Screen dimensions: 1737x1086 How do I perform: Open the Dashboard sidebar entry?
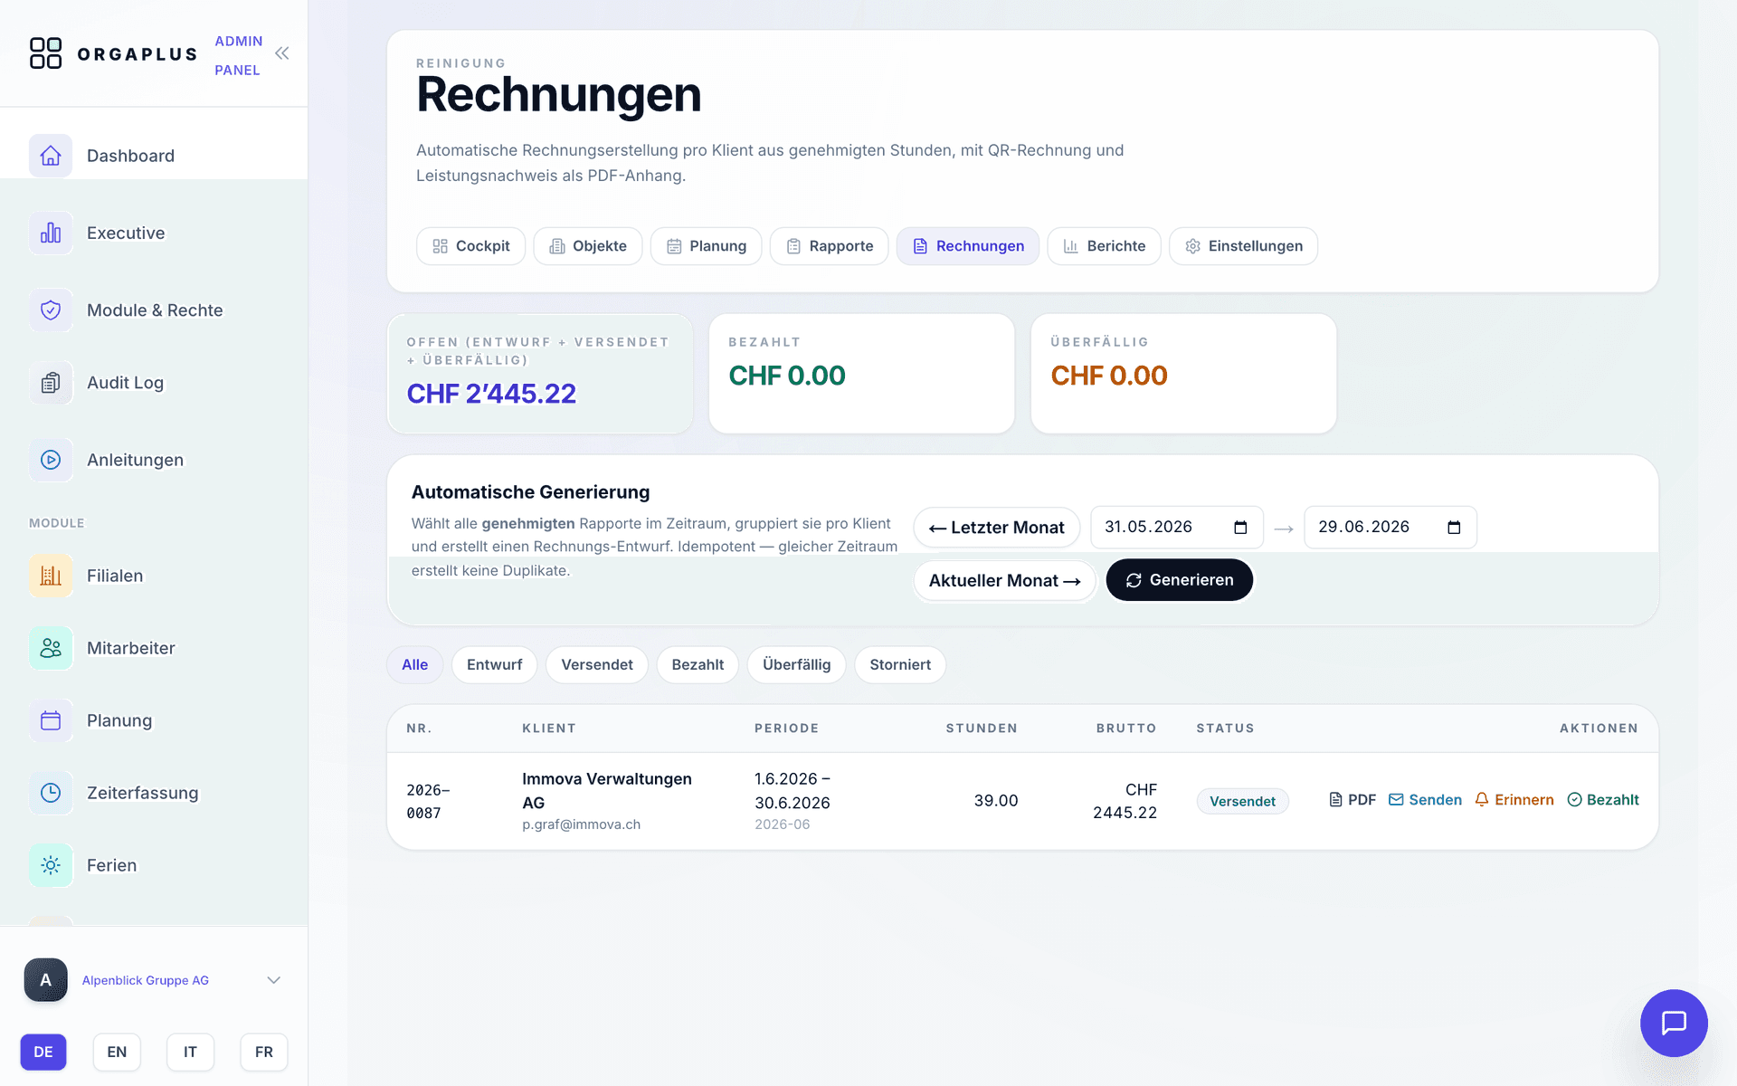[154, 156]
